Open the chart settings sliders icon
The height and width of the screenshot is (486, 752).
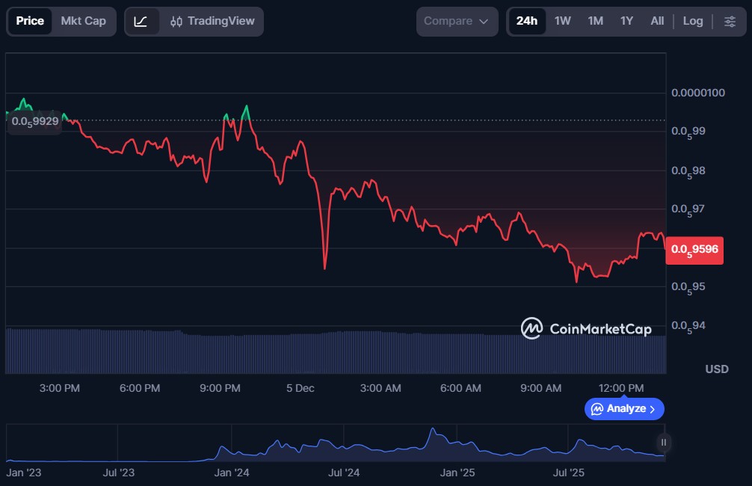pos(730,21)
